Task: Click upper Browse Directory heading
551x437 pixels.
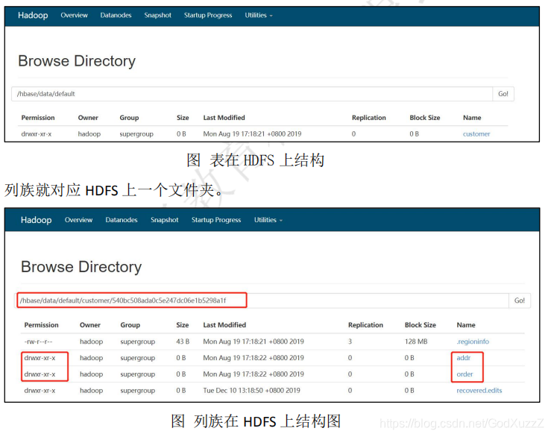Action: pos(77,61)
